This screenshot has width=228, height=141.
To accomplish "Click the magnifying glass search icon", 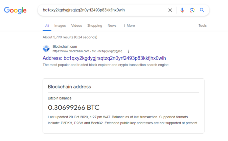I will (x=202, y=10).
